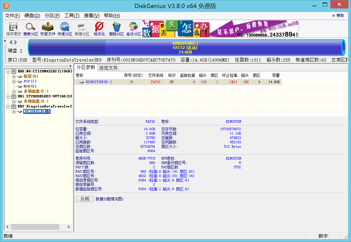The height and width of the screenshot is (242, 351).
Task: Click the 数字 status bar indicator
Action: coord(323,236)
